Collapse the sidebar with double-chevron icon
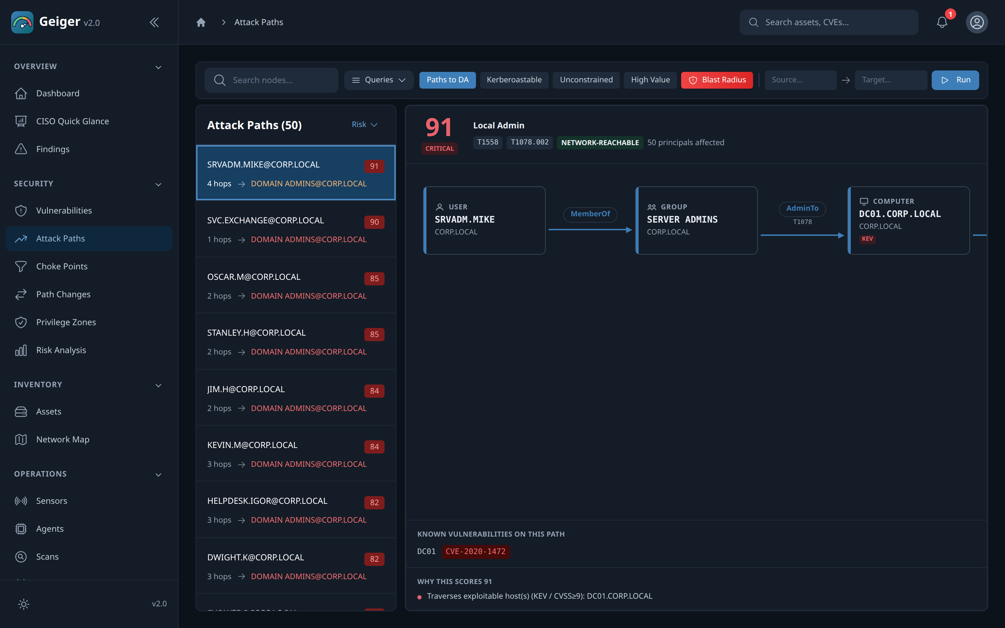 154,22
